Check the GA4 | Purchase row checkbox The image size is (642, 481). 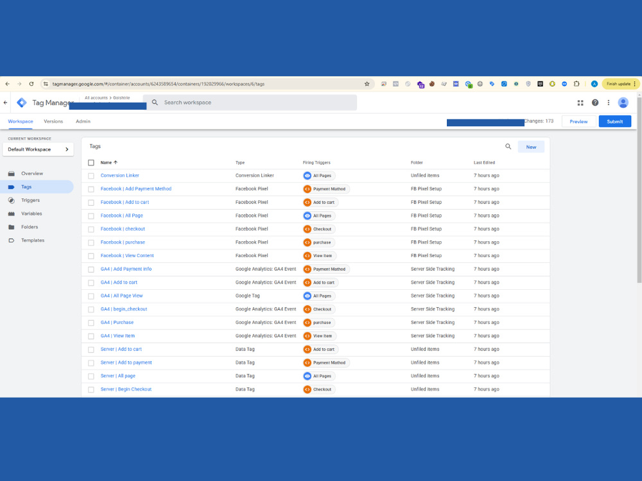click(91, 323)
